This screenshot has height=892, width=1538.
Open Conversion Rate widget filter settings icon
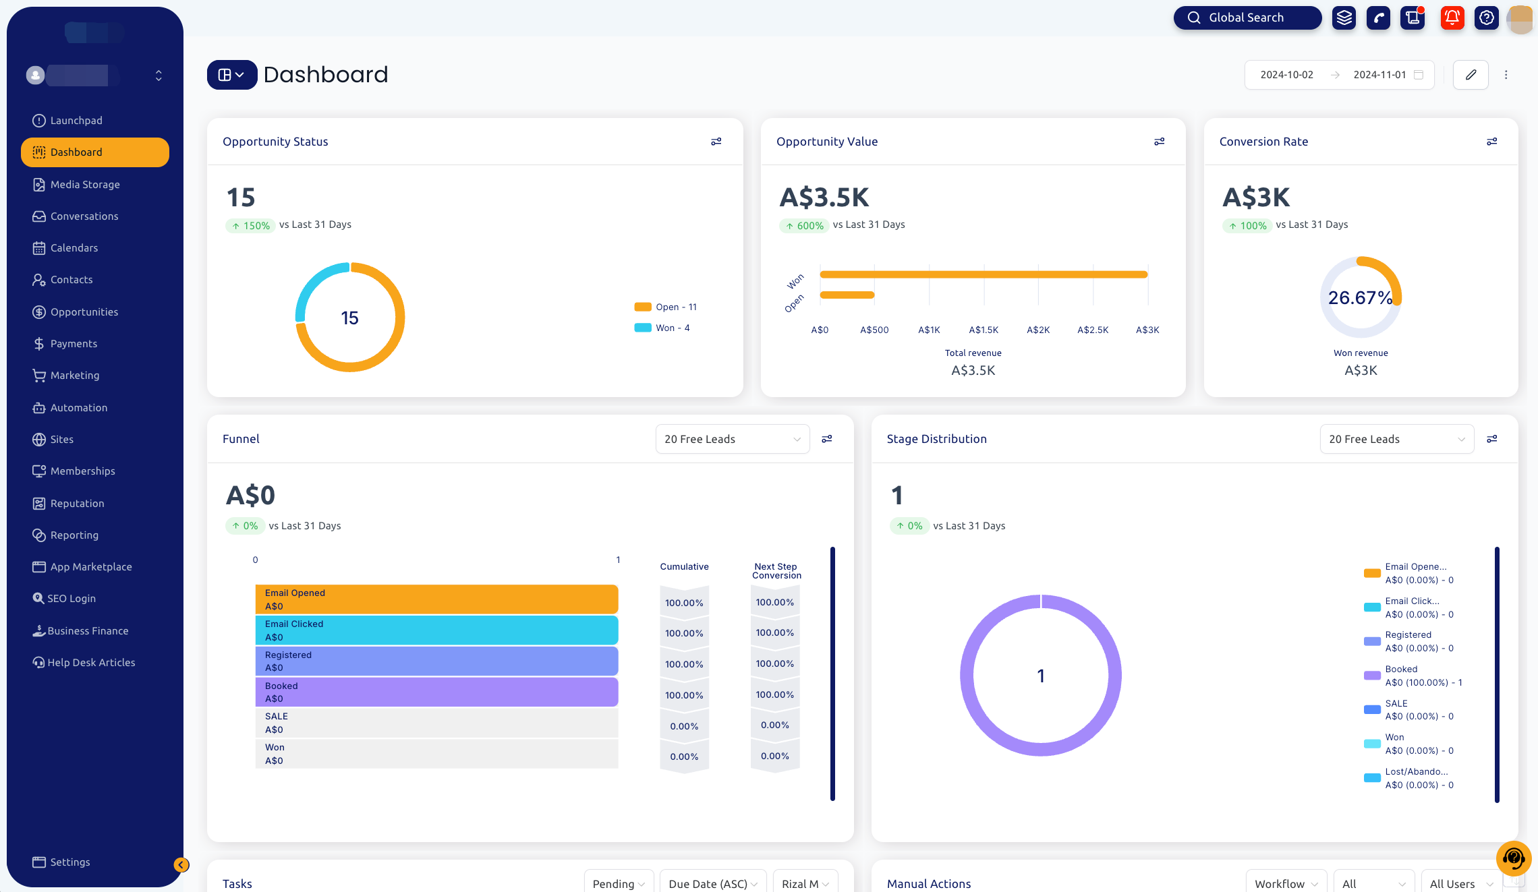(x=1492, y=142)
